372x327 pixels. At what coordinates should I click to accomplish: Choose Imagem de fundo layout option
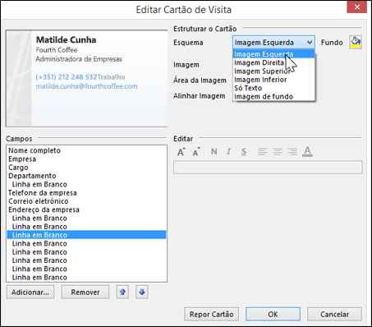coord(273,97)
